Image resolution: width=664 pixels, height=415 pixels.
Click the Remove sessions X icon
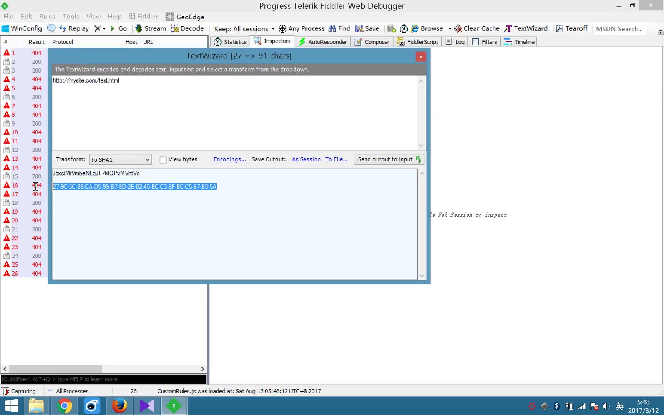97,28
